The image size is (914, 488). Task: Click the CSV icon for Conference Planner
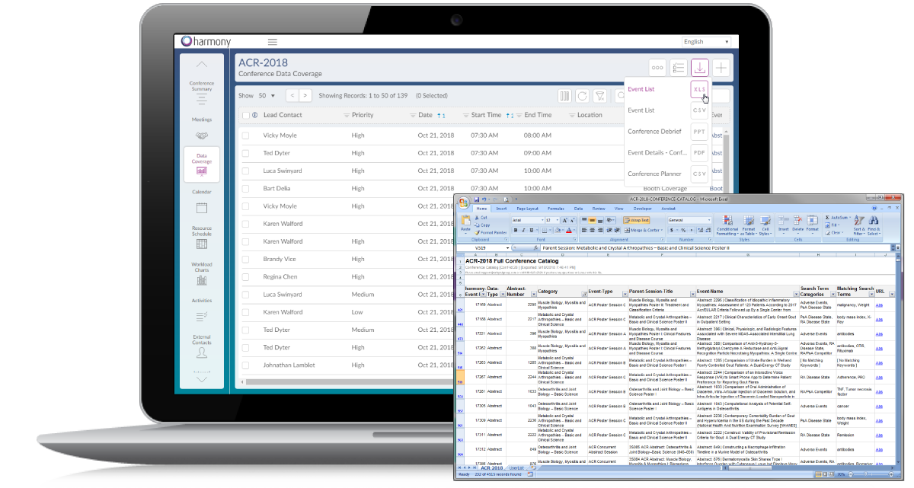[699, 174]
